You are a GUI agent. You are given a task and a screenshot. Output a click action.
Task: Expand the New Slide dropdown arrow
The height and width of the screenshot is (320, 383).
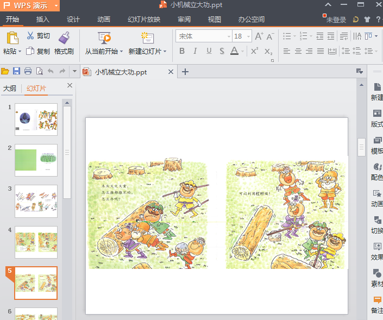[165, 51]
